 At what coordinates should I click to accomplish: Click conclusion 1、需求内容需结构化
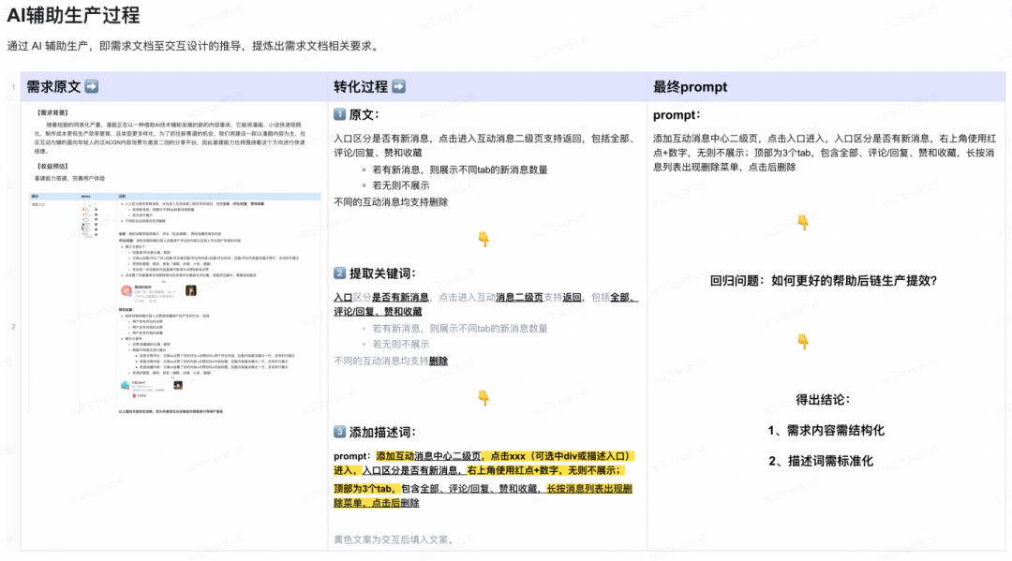826,430
